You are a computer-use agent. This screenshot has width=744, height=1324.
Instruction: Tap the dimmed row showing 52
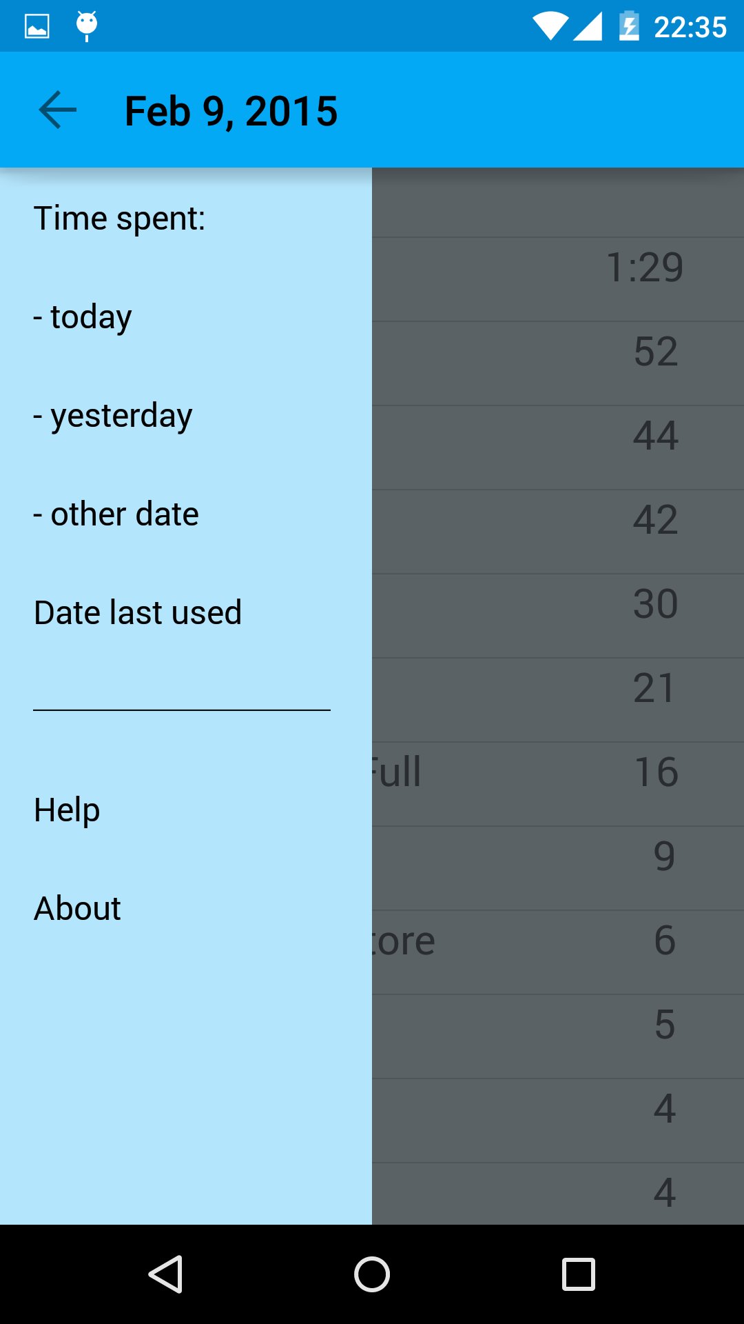[x=558, y=363]
